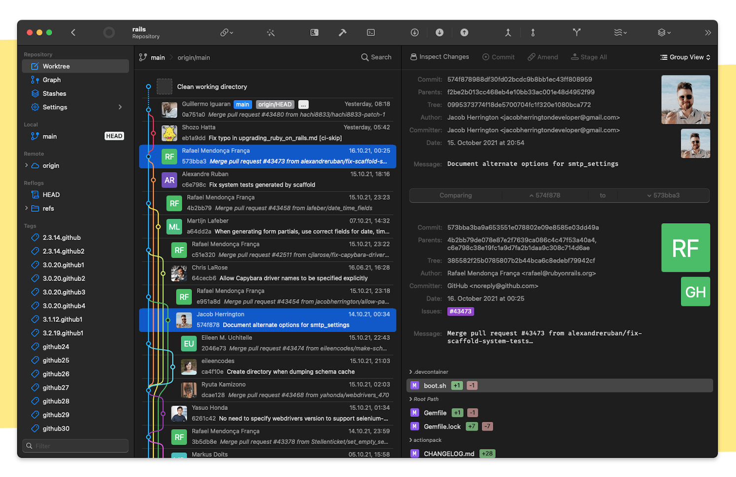The image size is (736, 477).
Task: Click the quick-actions wand icon
Action: pyautogui.click(x=270, y=33)
